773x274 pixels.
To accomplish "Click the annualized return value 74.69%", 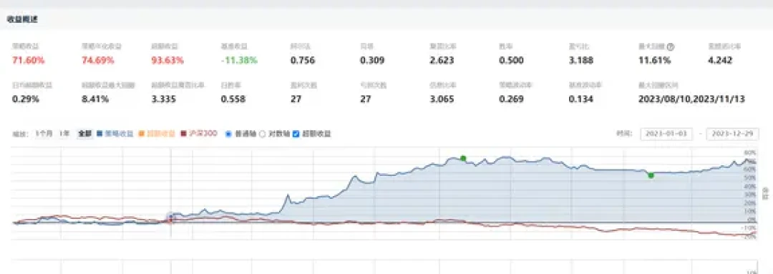I will click(98, 61).
